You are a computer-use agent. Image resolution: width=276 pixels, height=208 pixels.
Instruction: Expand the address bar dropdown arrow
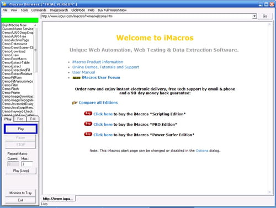pos(254,16)
